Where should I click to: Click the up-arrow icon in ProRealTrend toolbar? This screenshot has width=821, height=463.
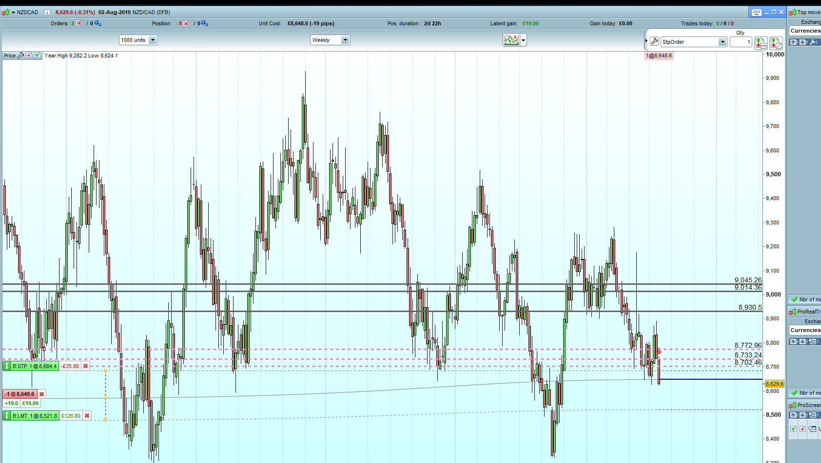click(794, 342)
